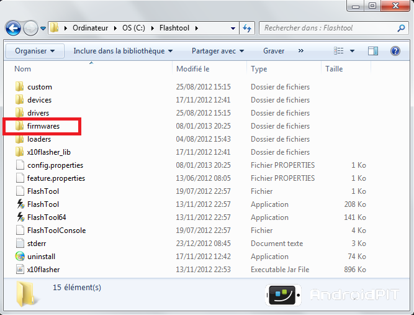Select the stderr text document icon
The image size is (414, 315).
pyautogui.click(x=20, y=243)
